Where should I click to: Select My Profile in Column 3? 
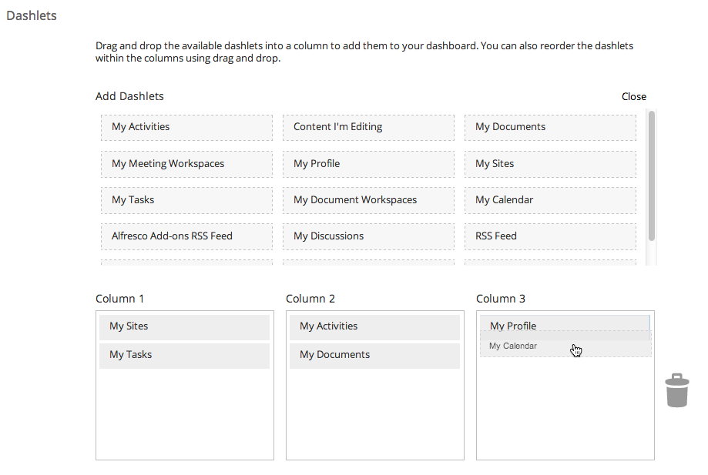(565, 326)
